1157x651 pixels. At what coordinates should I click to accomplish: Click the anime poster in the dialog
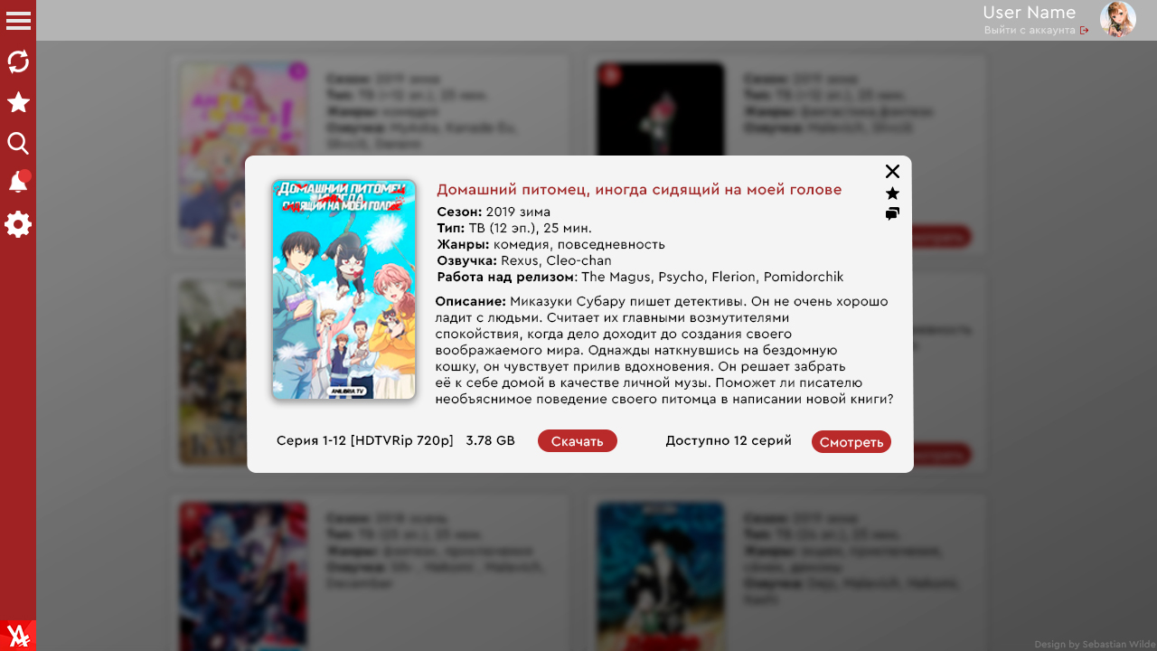[343, 289]
